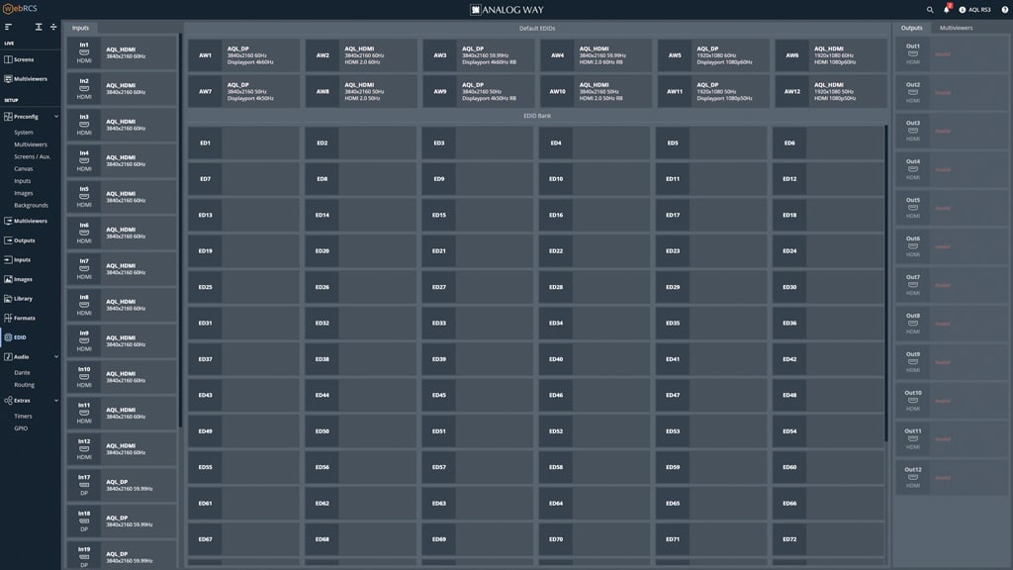
Task: Open the notifications bell
Action: (946, 10)
